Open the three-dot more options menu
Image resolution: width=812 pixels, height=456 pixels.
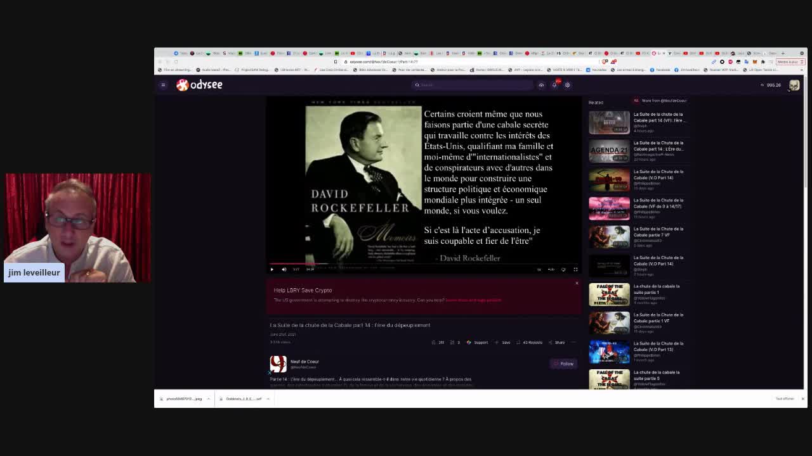[573, 343]
